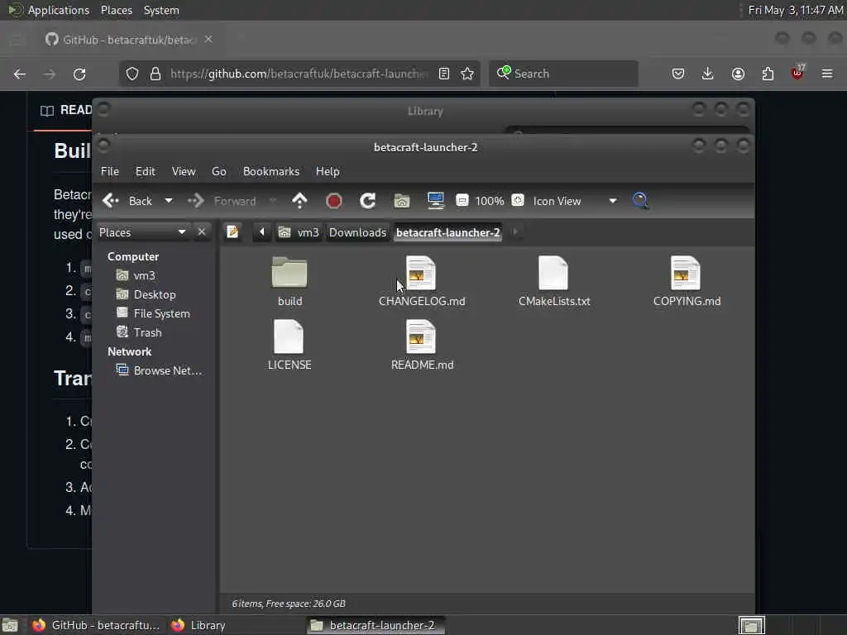847x635 pixels.
Task: Reload the current folder
Action: [368, 201]
